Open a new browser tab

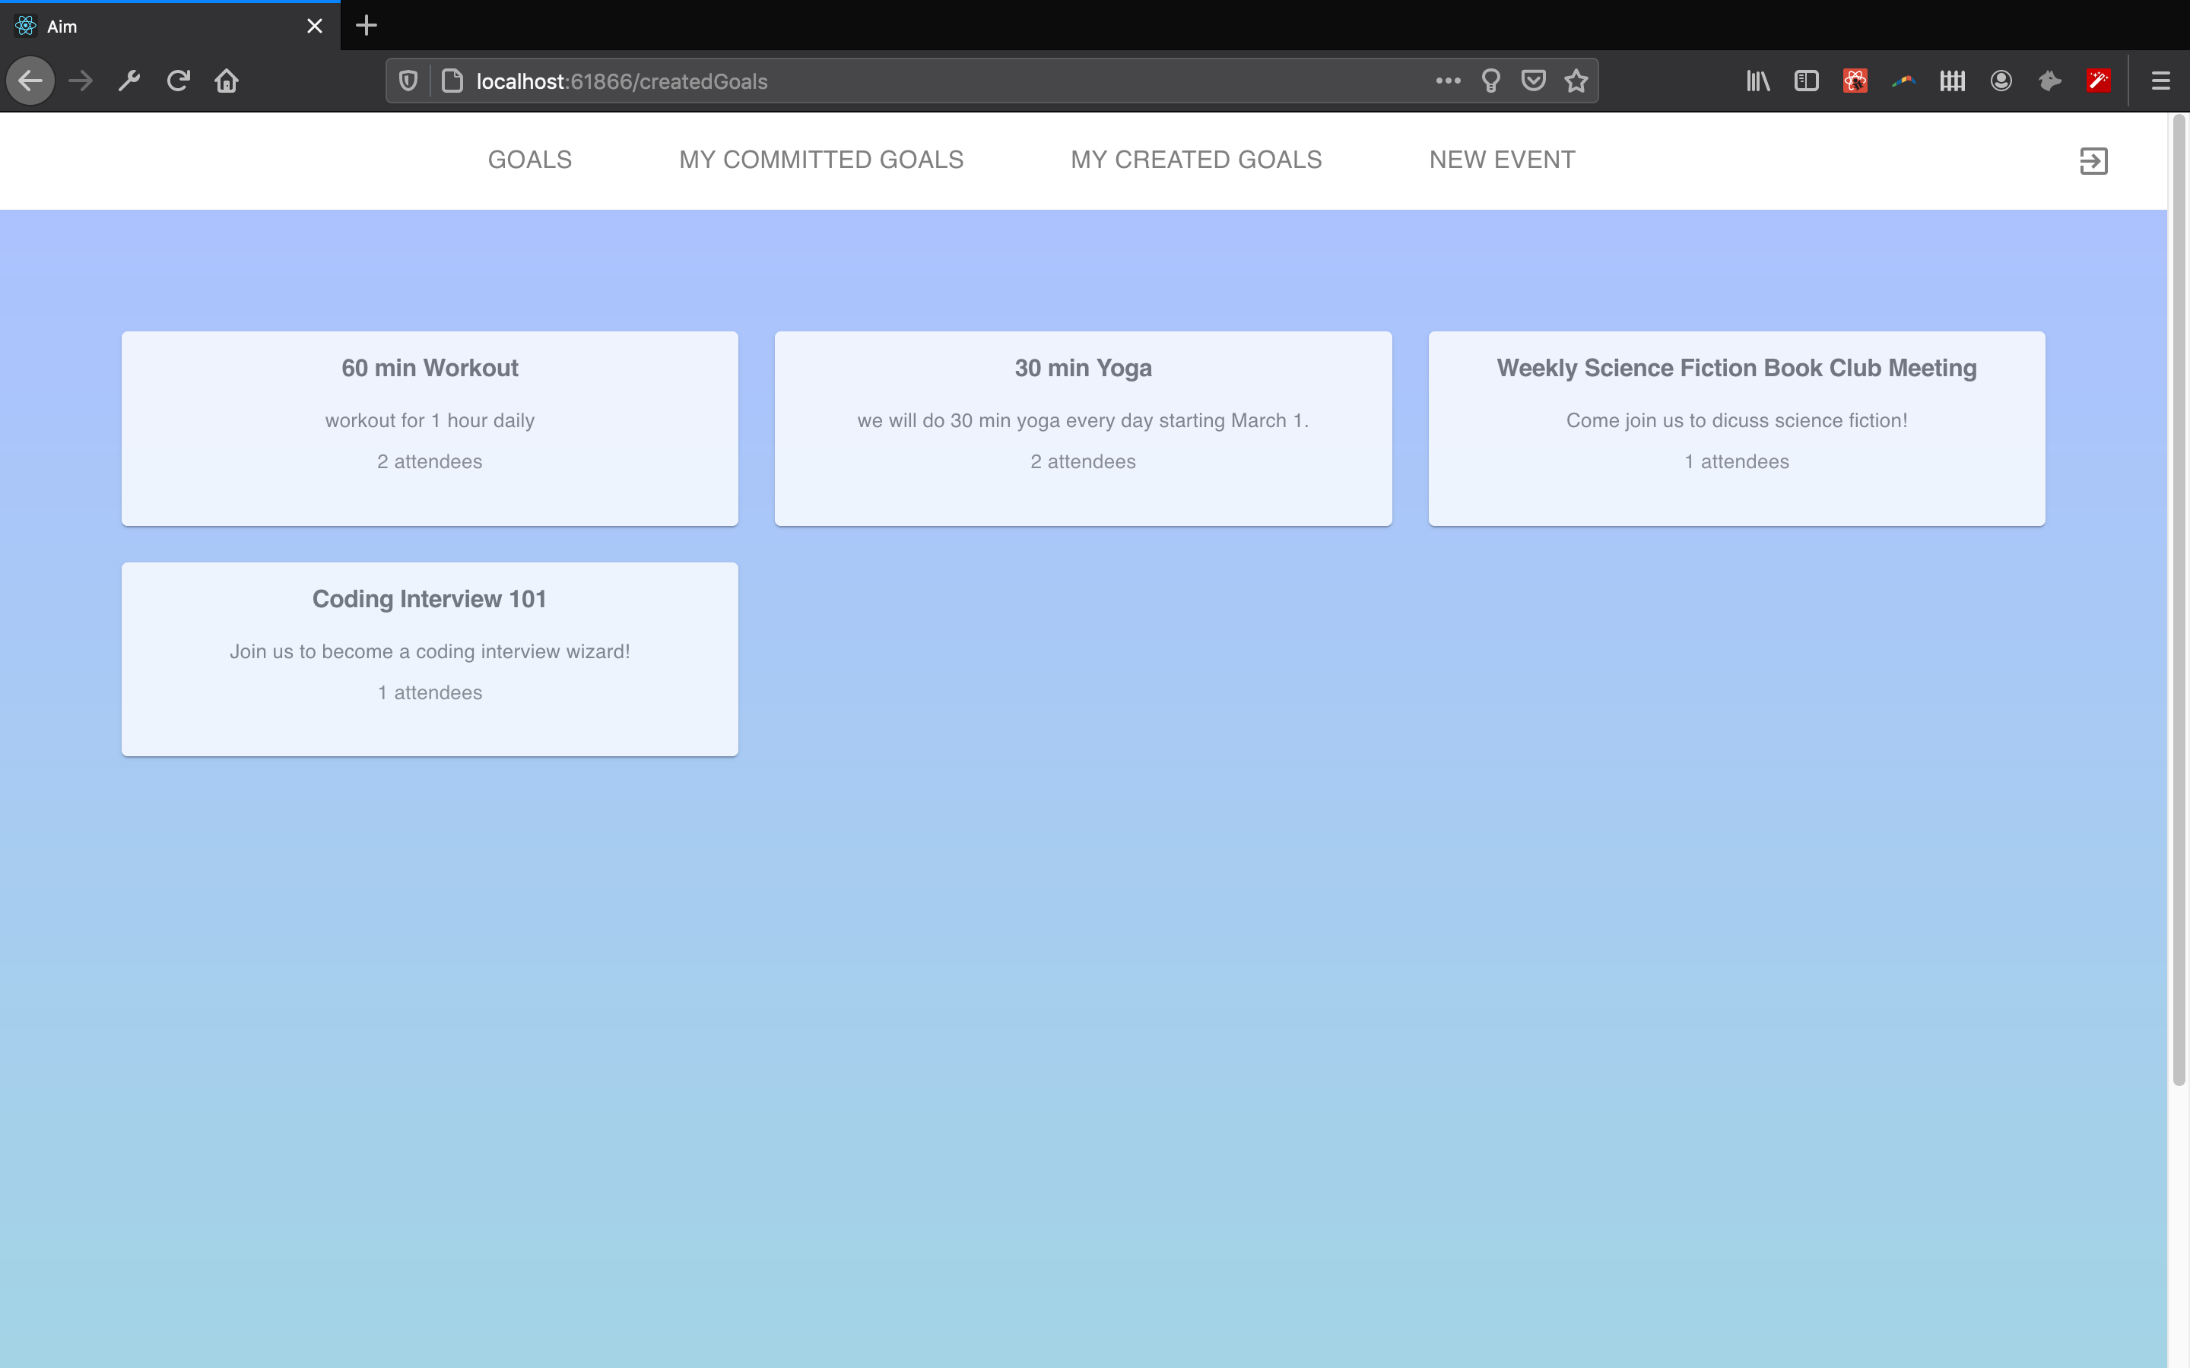[367, 25]
